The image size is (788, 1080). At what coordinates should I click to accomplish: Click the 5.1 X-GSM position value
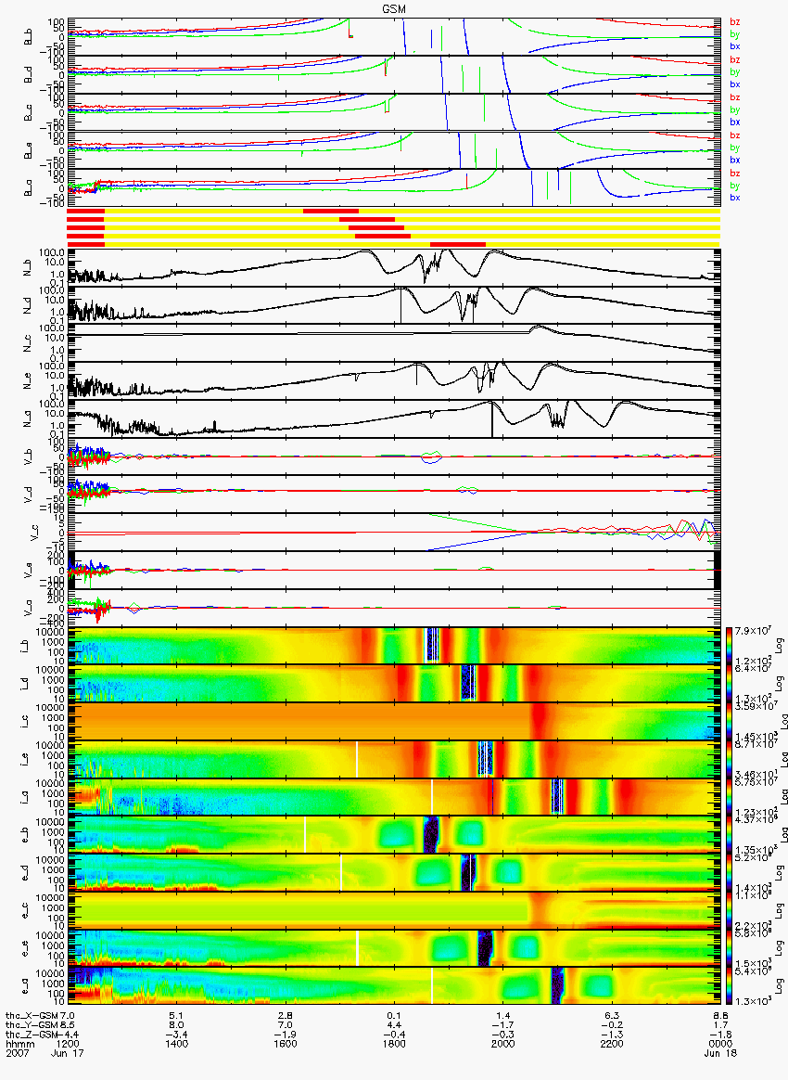176,1015
